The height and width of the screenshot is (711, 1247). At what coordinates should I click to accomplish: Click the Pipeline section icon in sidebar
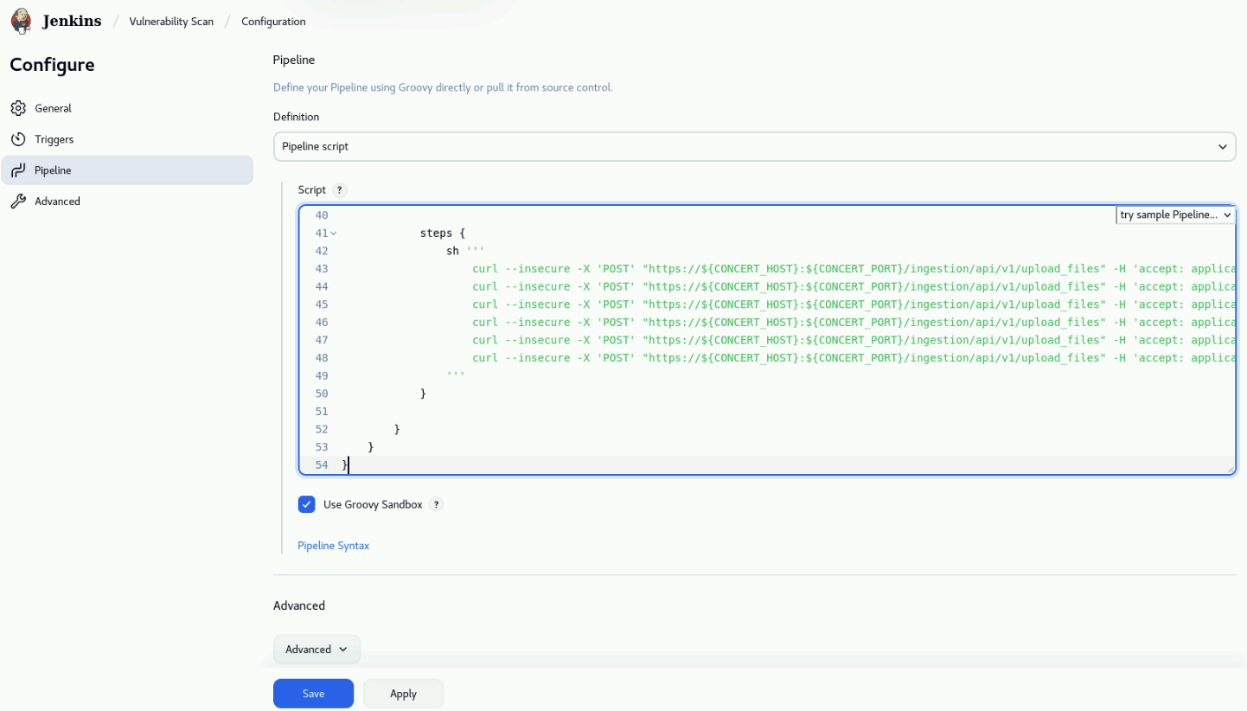tap(18, 170)
